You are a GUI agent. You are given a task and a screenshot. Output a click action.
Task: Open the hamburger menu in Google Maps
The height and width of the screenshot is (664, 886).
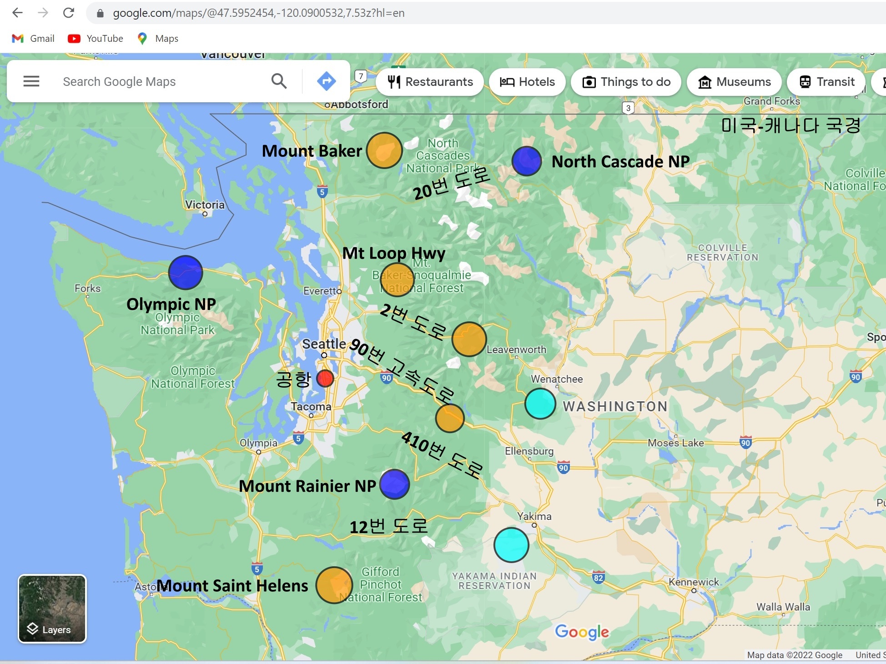coord(31,81)
